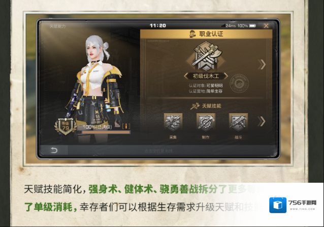Click the back arrow at bottom left

(x=54, y=150)
